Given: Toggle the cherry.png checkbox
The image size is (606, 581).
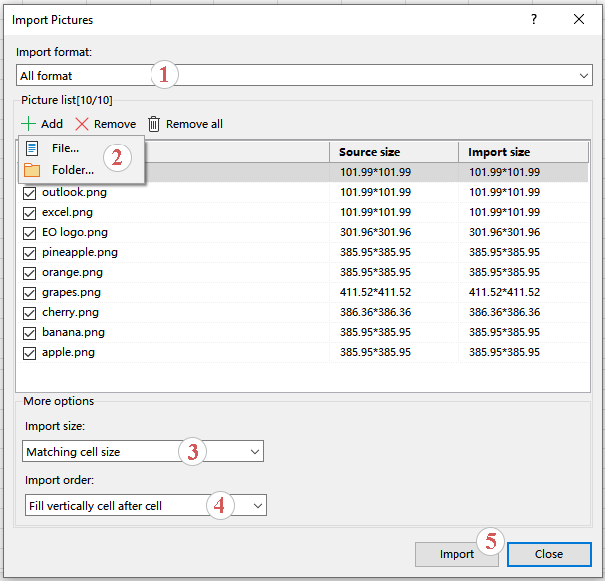Looking at the screenshot, I should click(x=29, y=313).
